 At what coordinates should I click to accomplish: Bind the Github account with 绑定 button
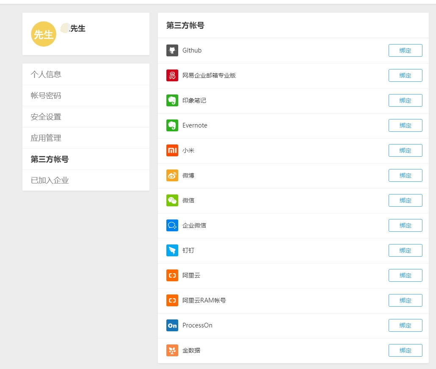tap(405, 50)
